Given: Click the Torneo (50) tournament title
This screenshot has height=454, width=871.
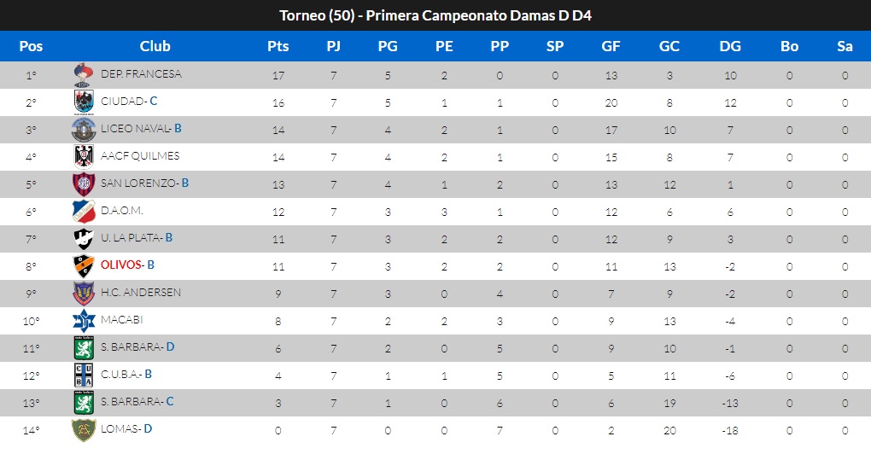Looking at the screenshot, I should pyautogui.click(x=435, y=16).
